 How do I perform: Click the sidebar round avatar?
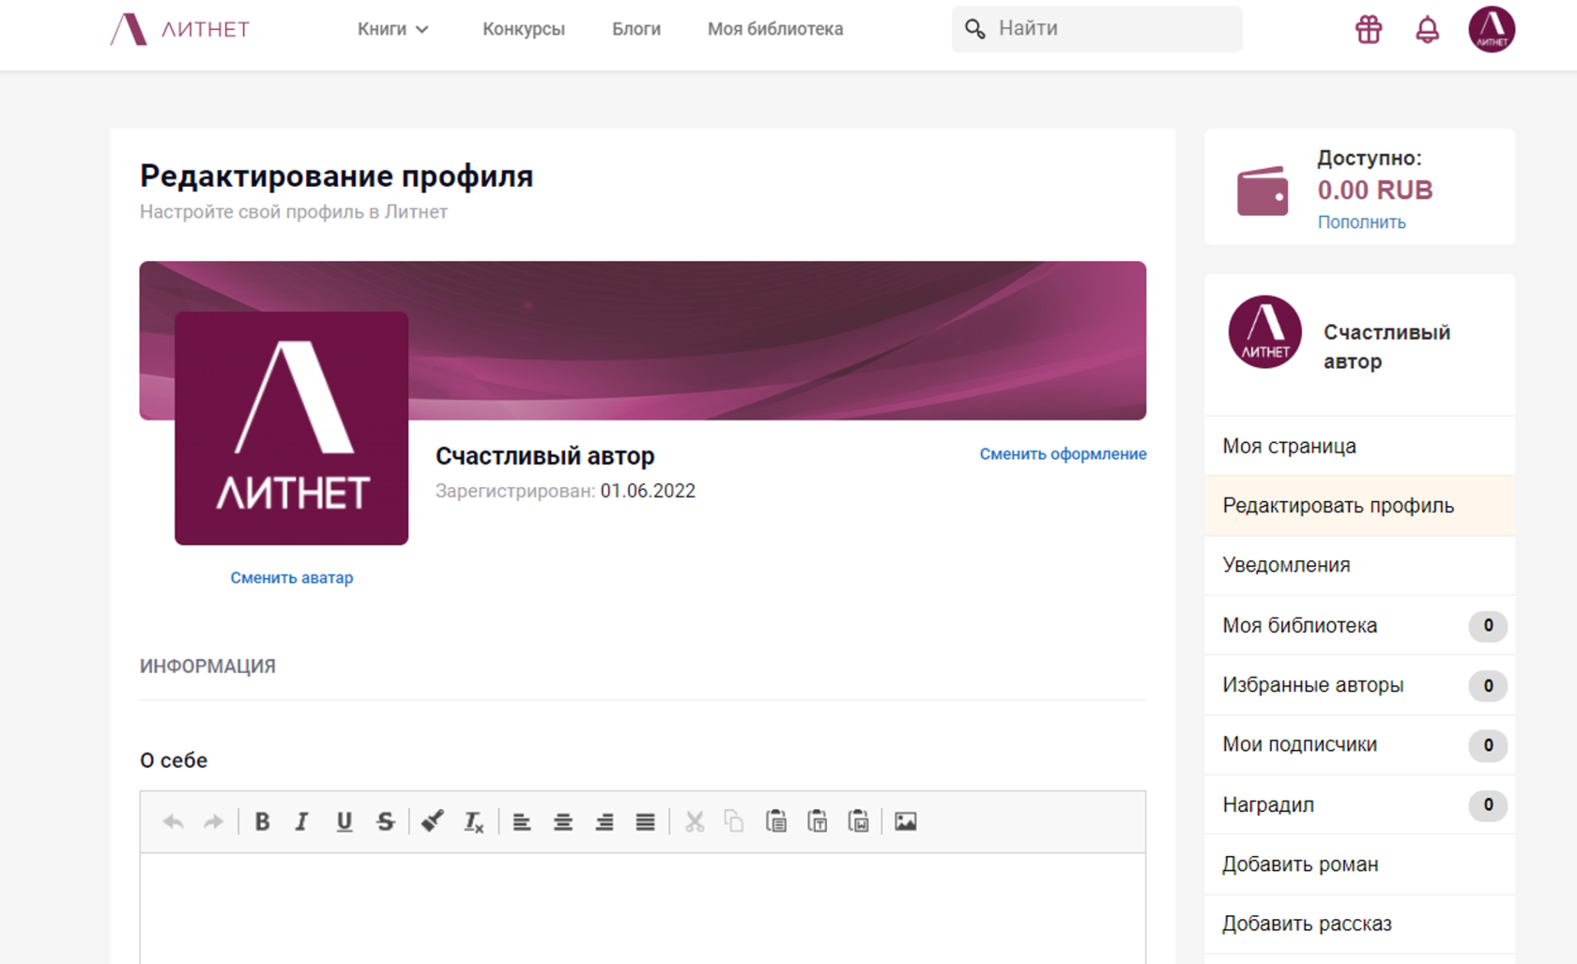1264,332
